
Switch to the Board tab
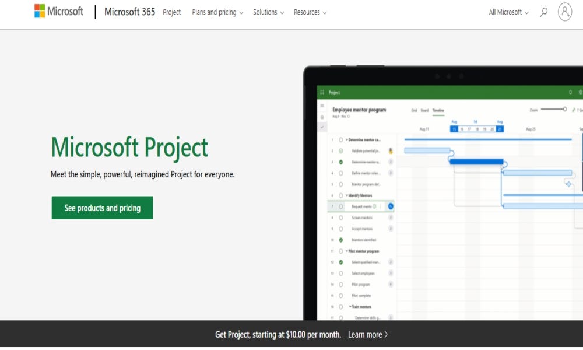click(424, 110)
